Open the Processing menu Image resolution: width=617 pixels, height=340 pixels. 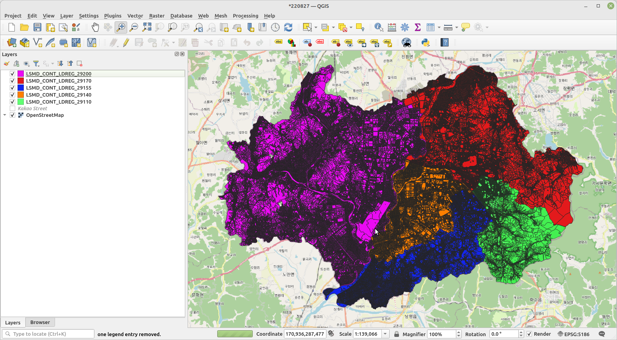click(245, 16)
